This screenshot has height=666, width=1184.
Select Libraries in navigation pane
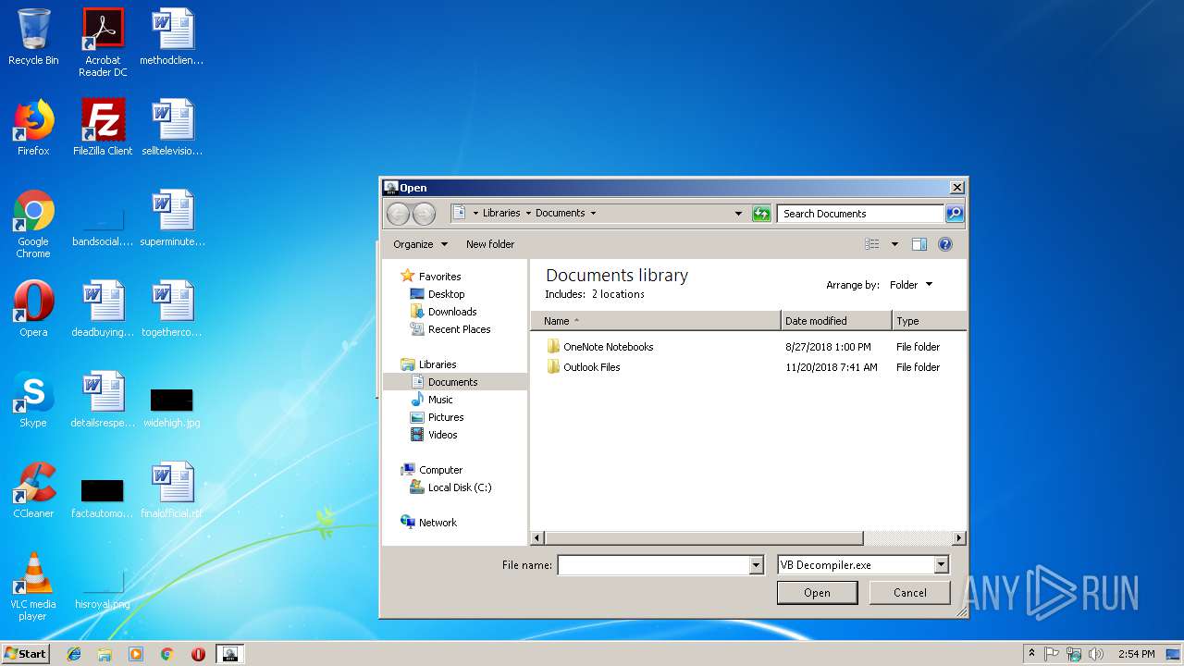pos(429,364)
